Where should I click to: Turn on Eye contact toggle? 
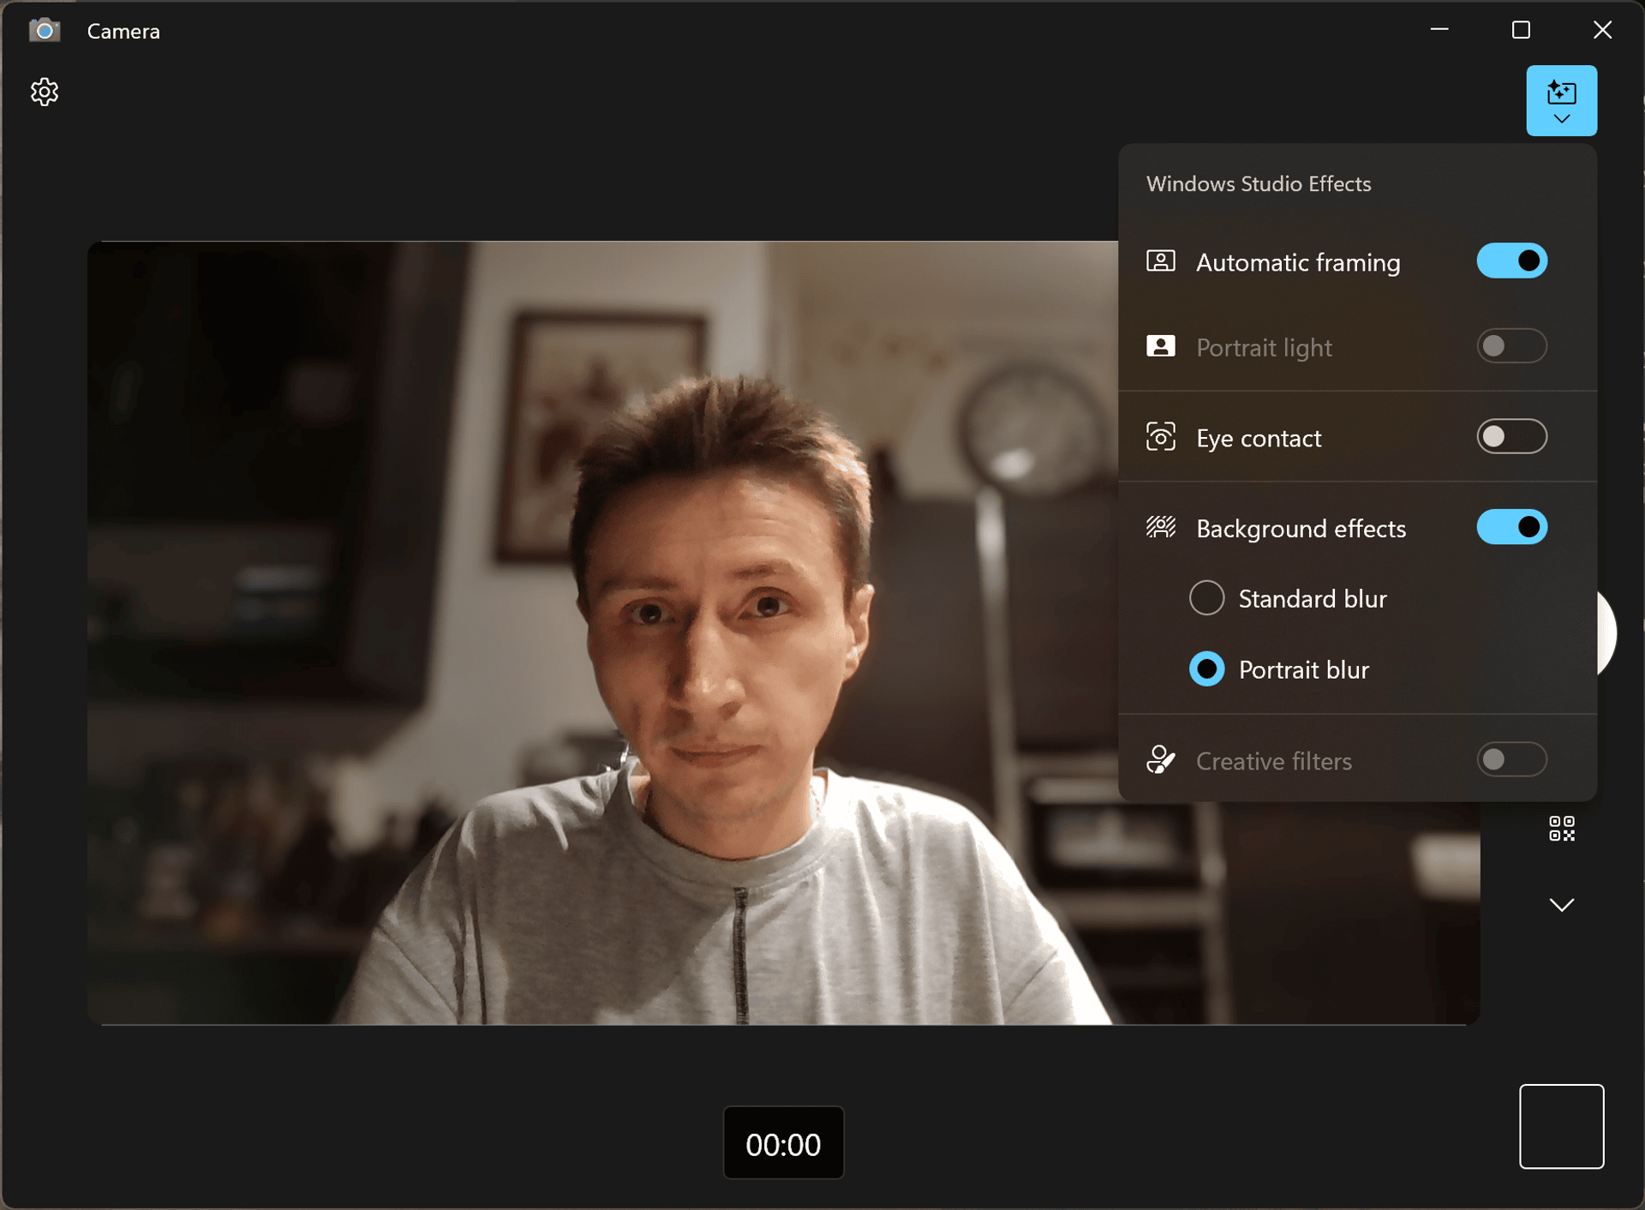click(x=1511, y=437)
